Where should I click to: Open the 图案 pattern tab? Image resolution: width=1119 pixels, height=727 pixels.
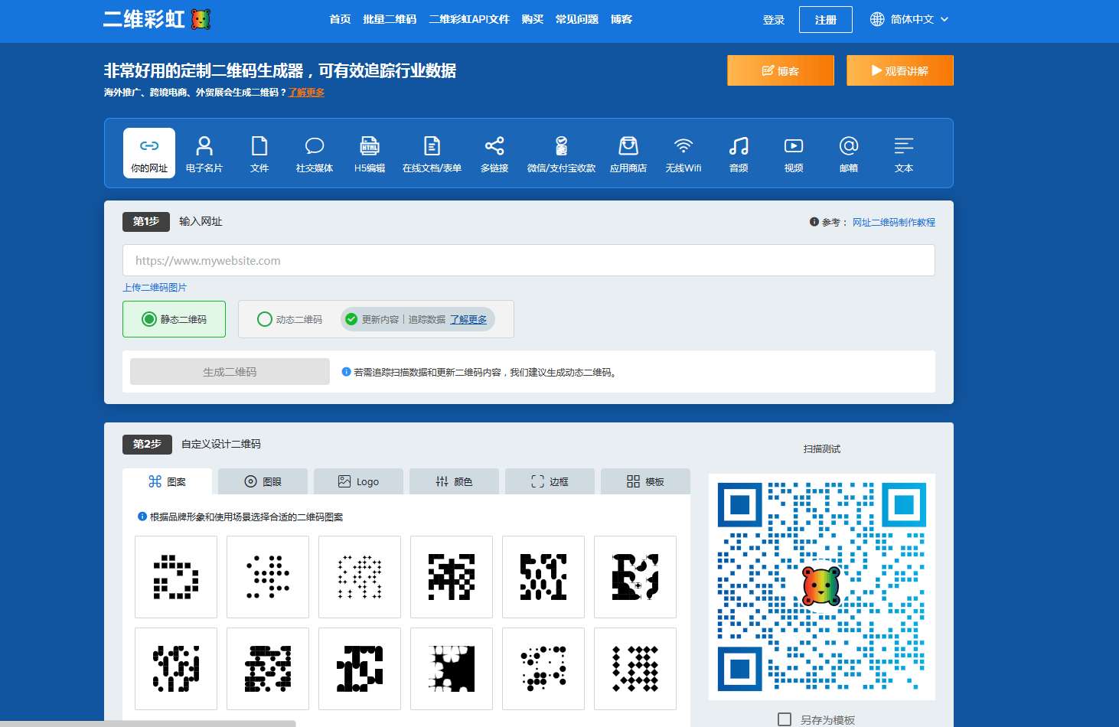(167, 481)
